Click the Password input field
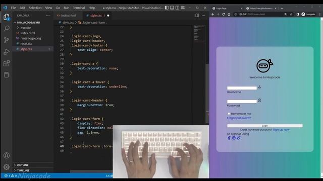Viewport: 323px width, 181px height. tap(242, 102)
